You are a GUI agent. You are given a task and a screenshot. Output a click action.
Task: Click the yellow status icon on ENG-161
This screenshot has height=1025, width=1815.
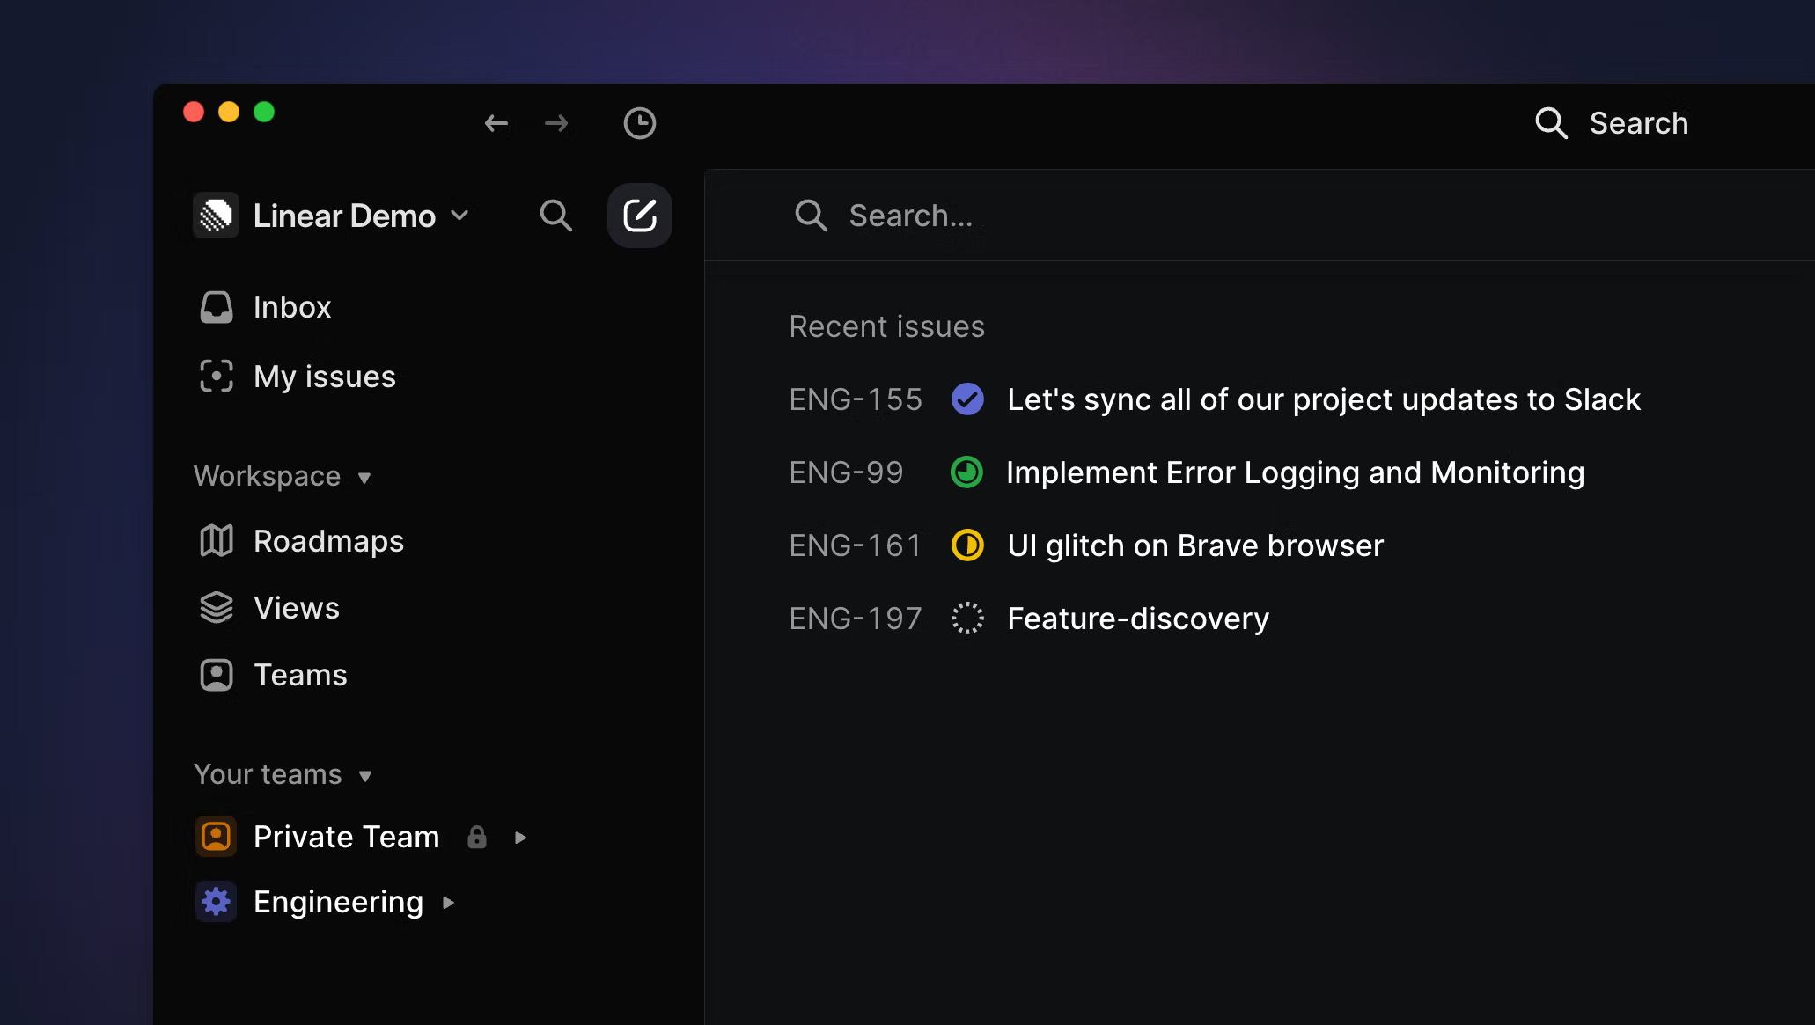tap(967, 545)
